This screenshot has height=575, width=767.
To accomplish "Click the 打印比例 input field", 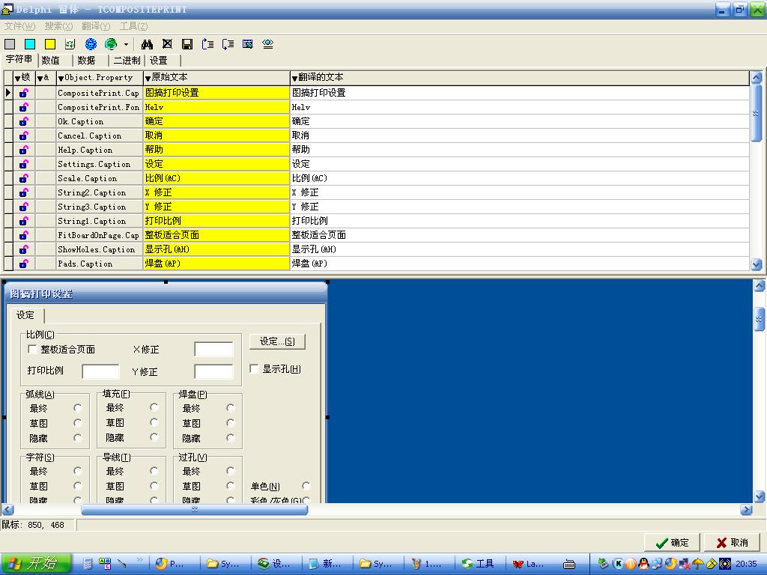I will click(x=101, y=371).
